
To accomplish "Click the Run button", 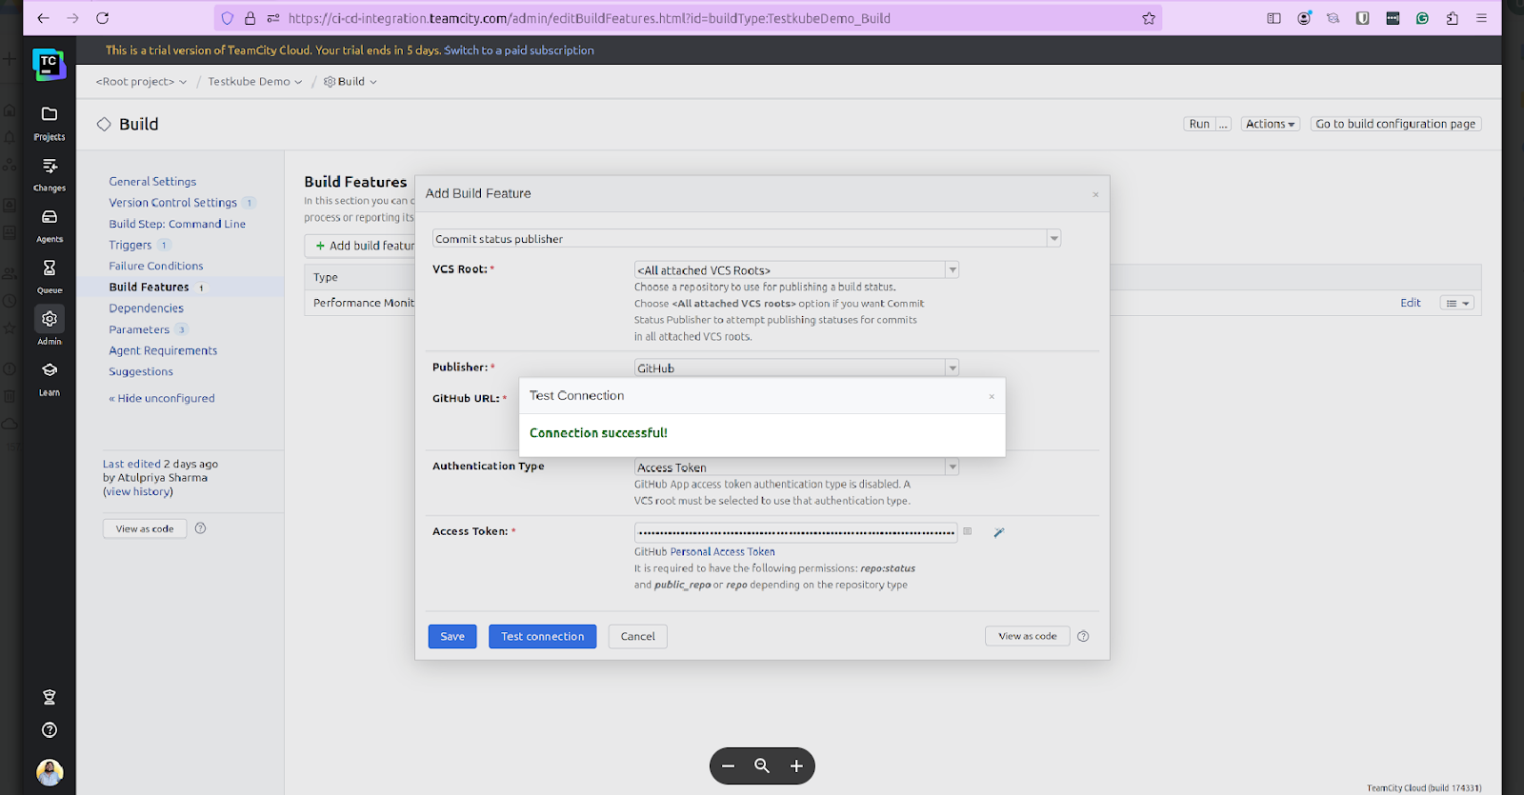I will 1199,124.
